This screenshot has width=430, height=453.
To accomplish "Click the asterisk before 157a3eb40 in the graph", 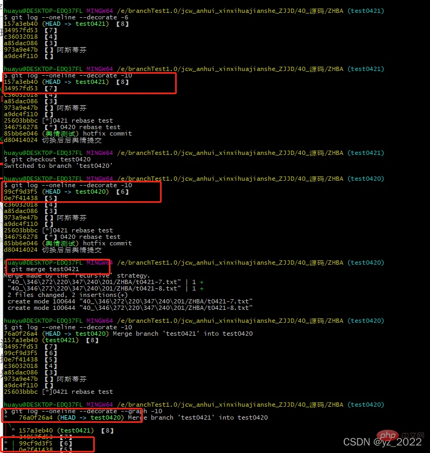I will (x=13, y=430).
